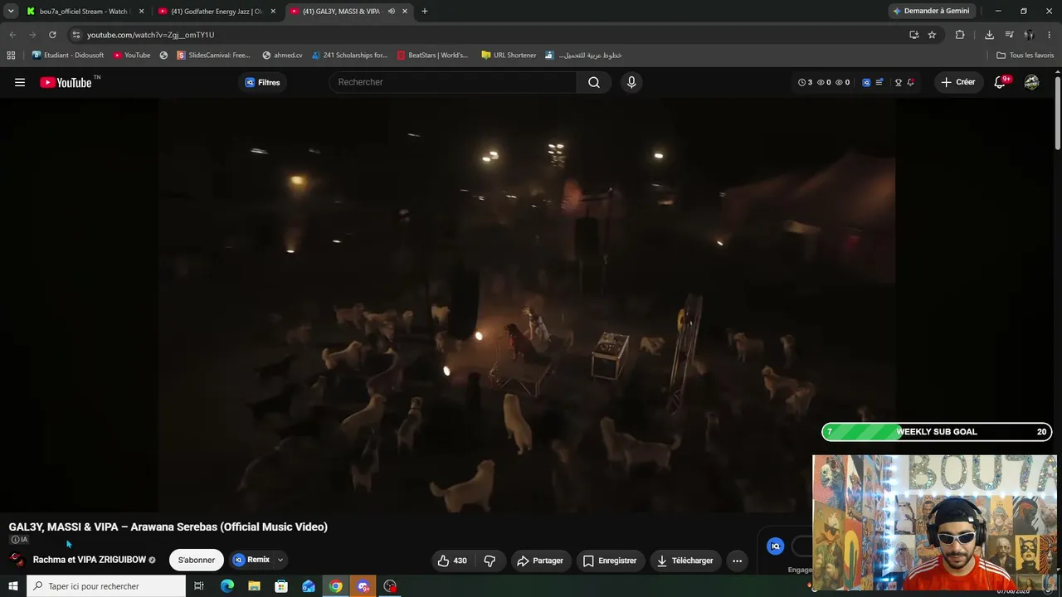
Task: Click the video player area
Action: (526, 305)
